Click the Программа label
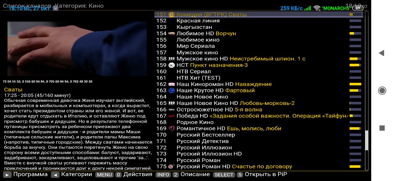The height and width of the screenshot is (181, 393). (x=30, y=174)
